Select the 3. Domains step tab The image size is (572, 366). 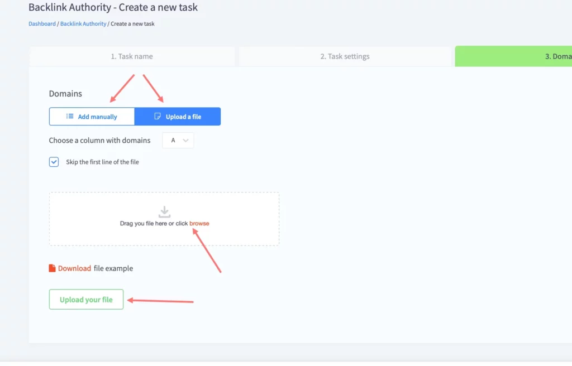pyautogui.click(x=513, y=56)
